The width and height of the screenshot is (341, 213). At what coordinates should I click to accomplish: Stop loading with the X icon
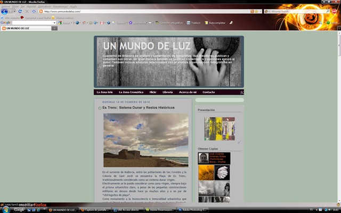[x=27, y=11]
